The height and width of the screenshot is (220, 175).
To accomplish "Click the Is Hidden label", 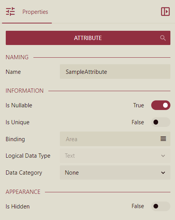I will pyautogui.click(x=18, y=207).
